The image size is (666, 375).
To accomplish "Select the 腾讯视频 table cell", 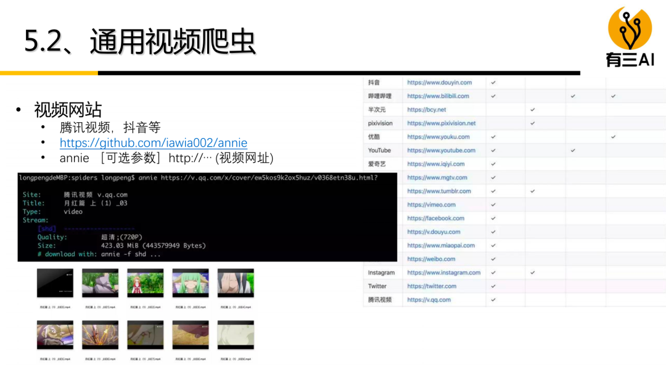I will (x=382, y=300).
